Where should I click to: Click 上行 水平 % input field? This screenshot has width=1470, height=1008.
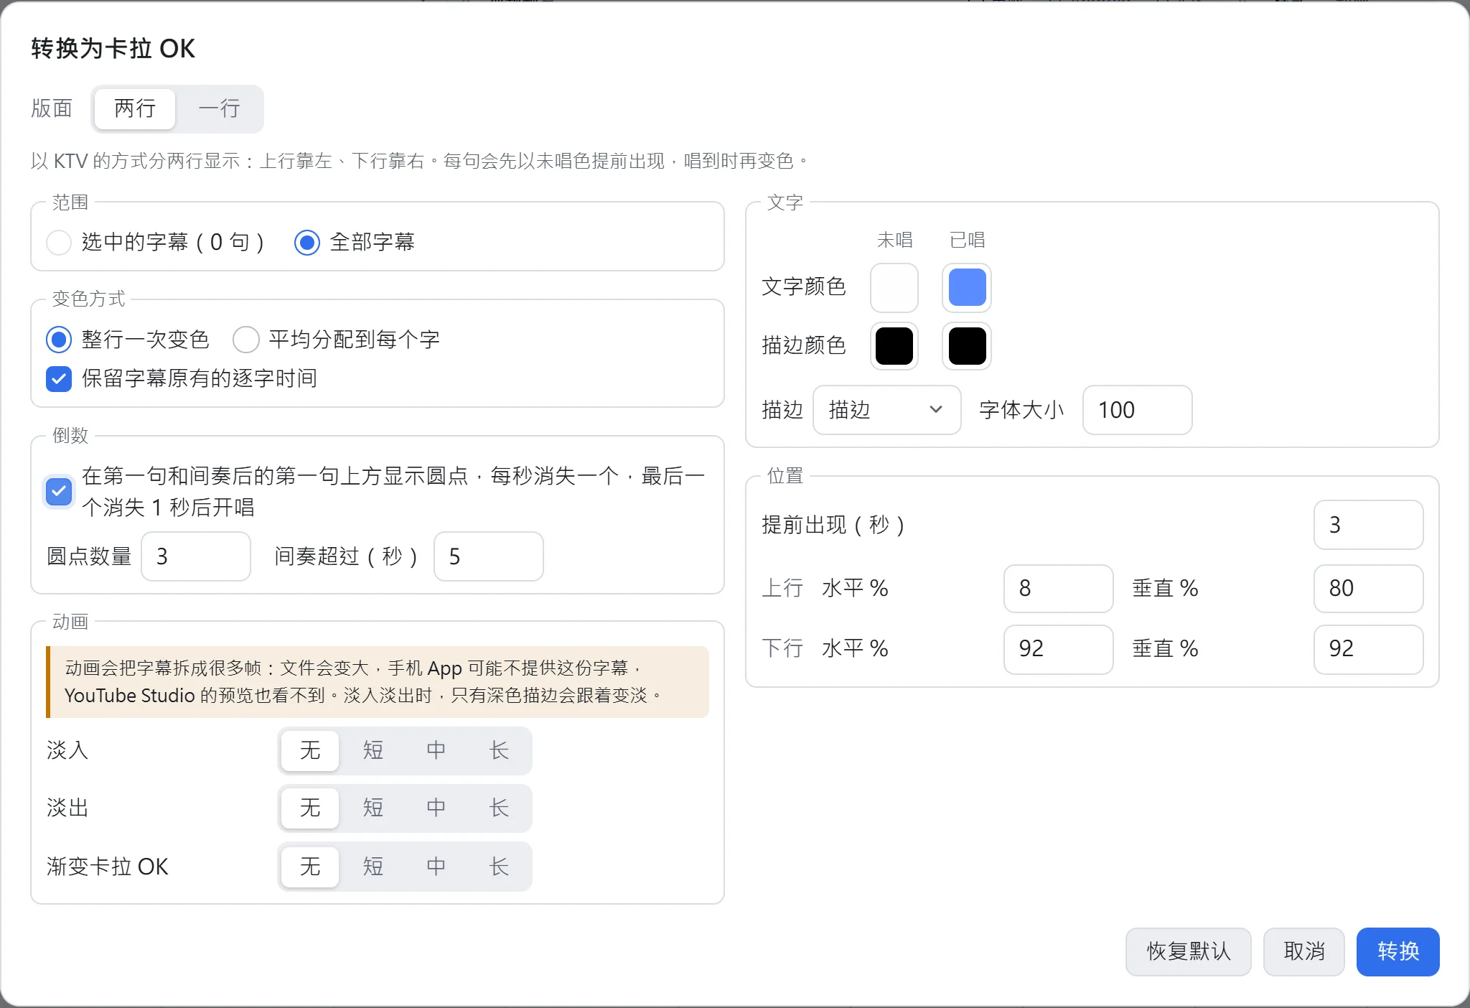(1059, 589)
